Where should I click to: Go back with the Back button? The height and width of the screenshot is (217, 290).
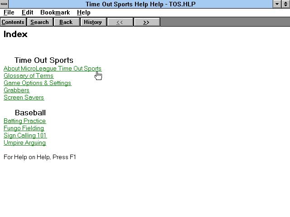click(66, 22)
